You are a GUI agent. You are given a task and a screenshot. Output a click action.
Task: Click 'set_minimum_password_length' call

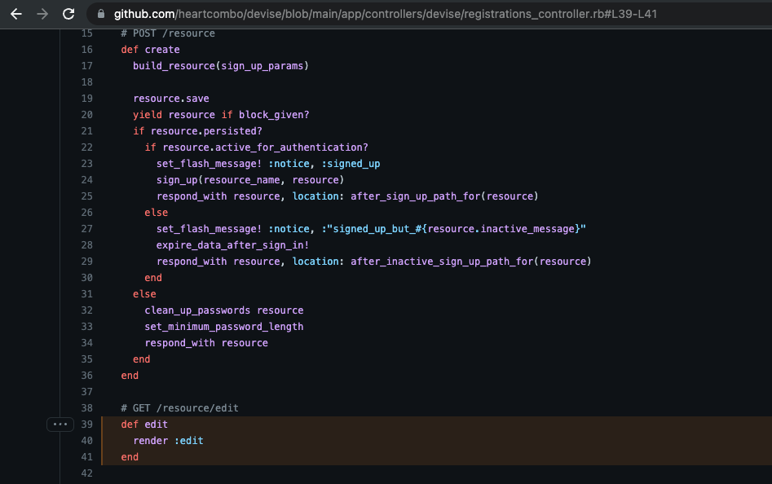coord(224,327)
